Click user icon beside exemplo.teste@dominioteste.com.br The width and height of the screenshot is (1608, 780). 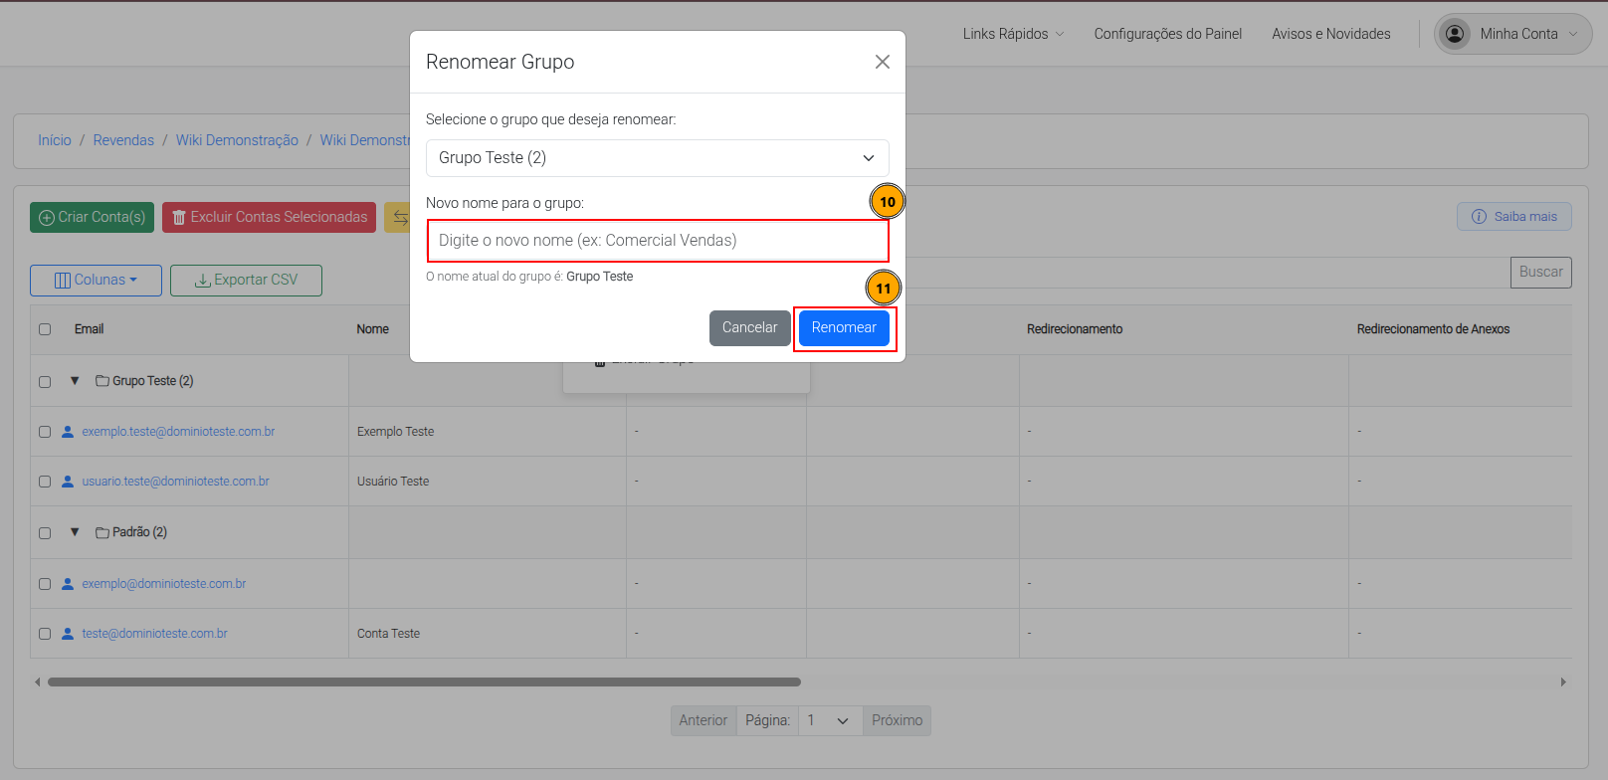pos(68,432)
